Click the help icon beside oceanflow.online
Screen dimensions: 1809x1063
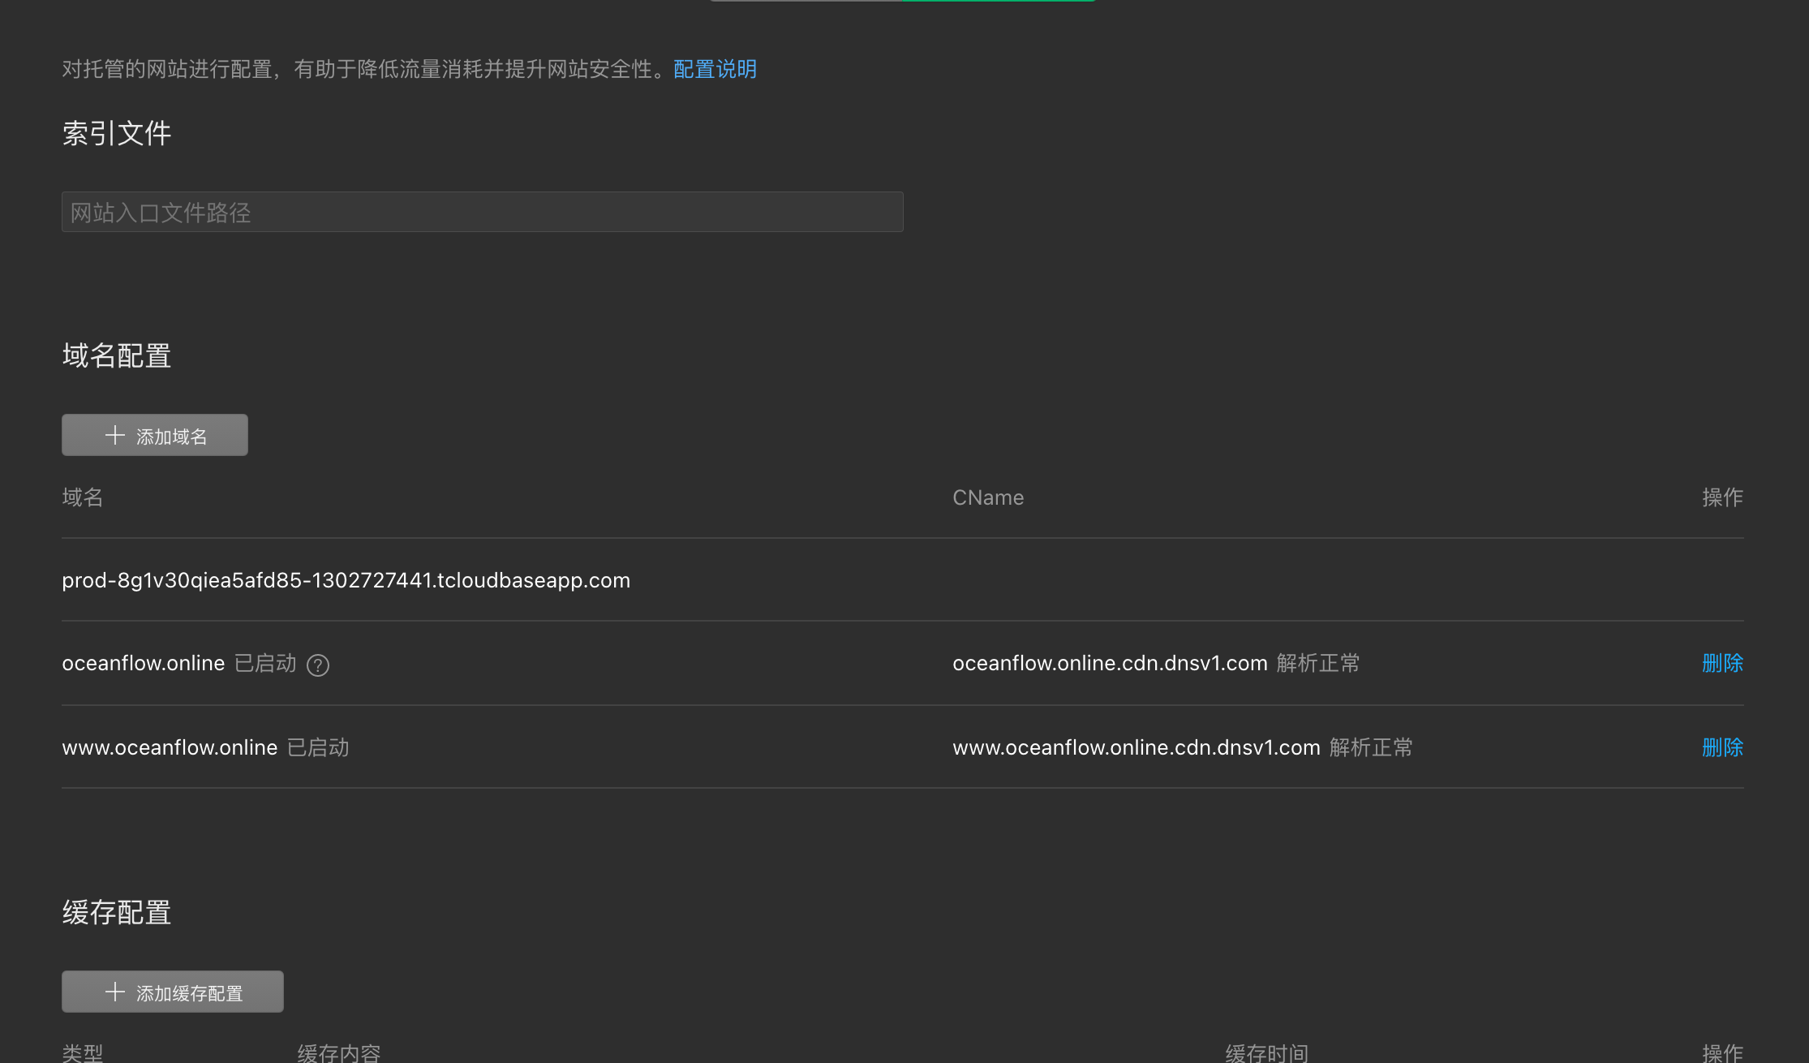(318, 665)
